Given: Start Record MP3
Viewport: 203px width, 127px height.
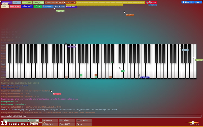Looking at the screenshot, I should point(67,124).
